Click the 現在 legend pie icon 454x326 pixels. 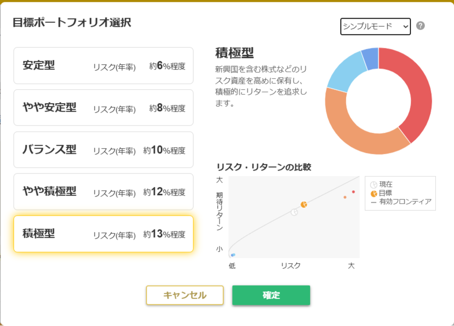coord(374,185)
